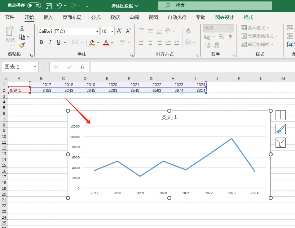Select cell H2 with value 9674
295x228 pixels.
point(173,90)
